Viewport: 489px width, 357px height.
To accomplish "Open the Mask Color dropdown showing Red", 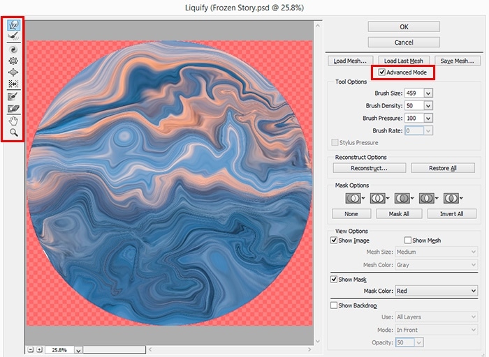I will pyautogui.click(x=437, y=291).
